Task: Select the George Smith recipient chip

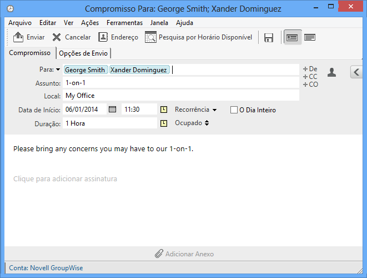Action: tap(86, 69)
